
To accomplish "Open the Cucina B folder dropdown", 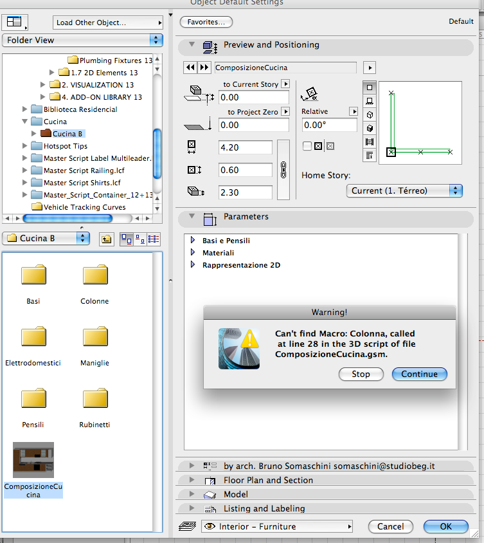I will pos(46,238).
